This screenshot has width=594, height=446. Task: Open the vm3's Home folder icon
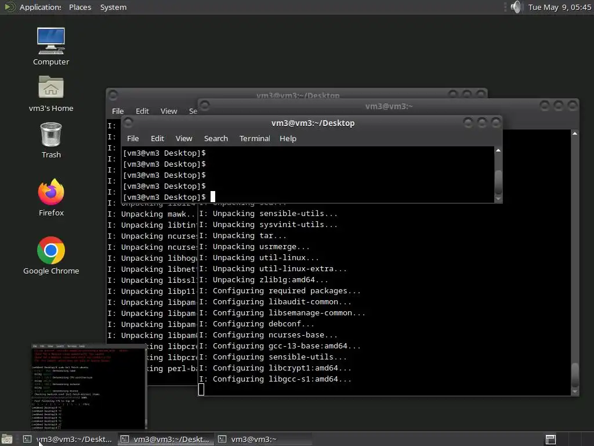[x=51, y=87]
